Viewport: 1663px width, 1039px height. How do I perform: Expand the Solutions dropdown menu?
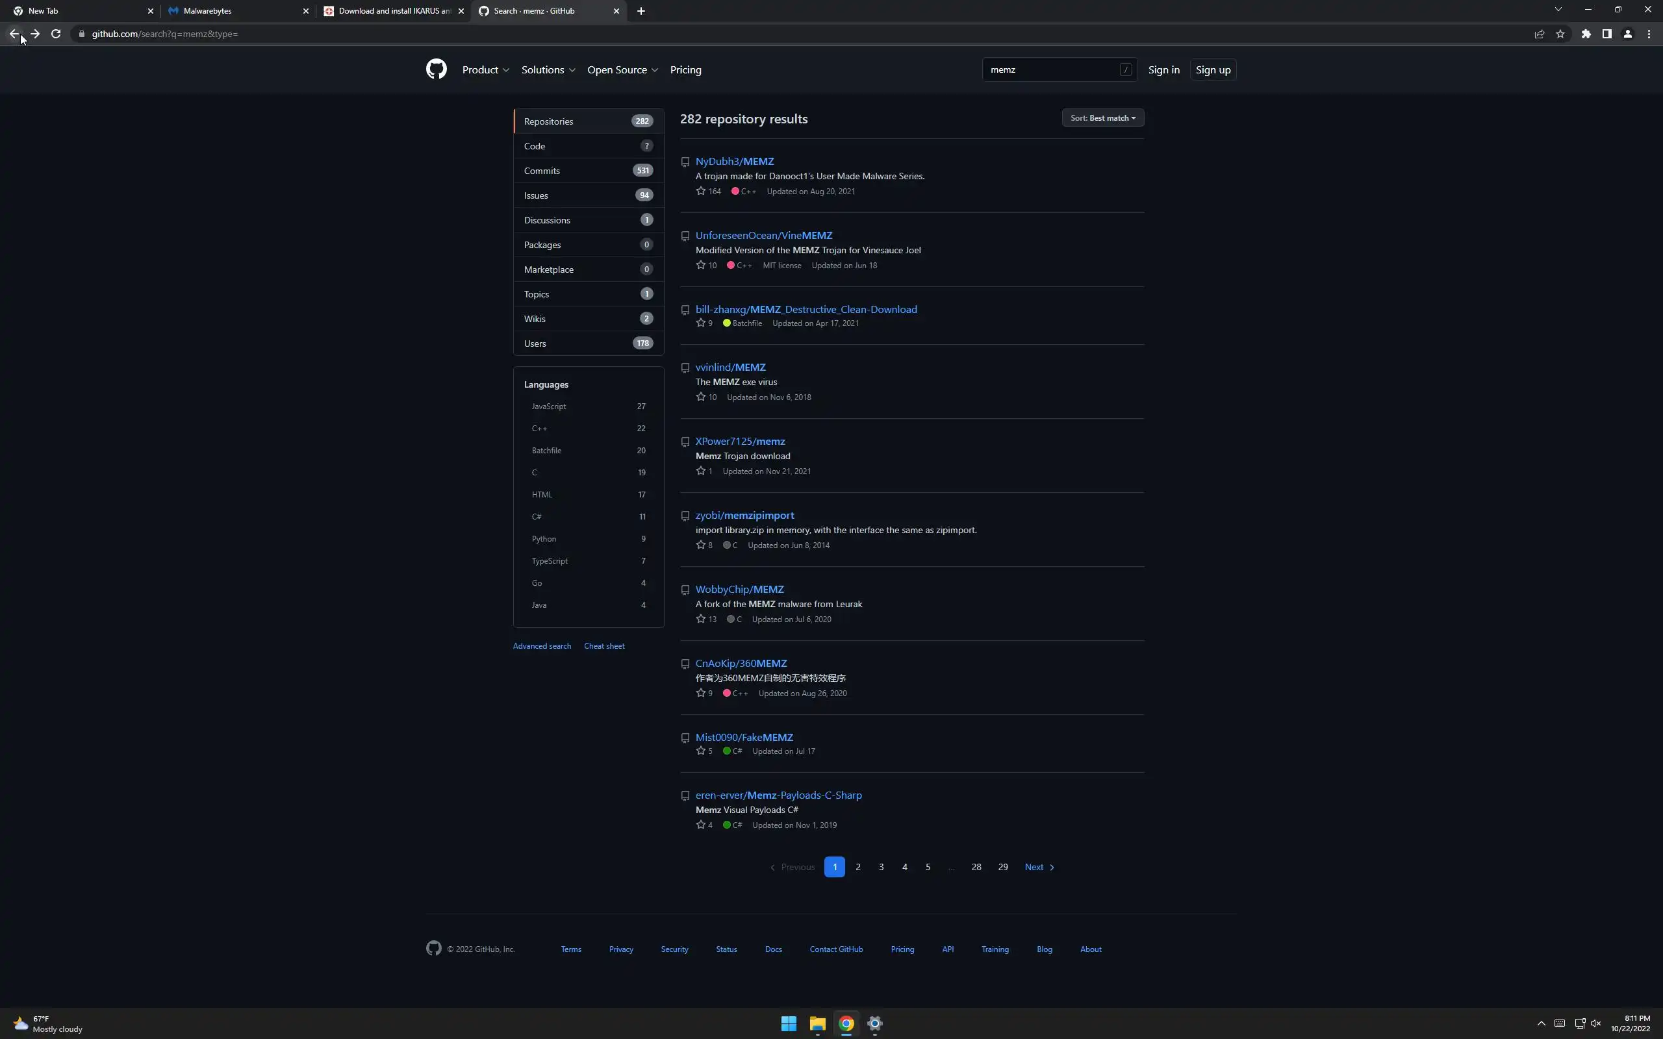pyautogui.click(x=548, y=69)
